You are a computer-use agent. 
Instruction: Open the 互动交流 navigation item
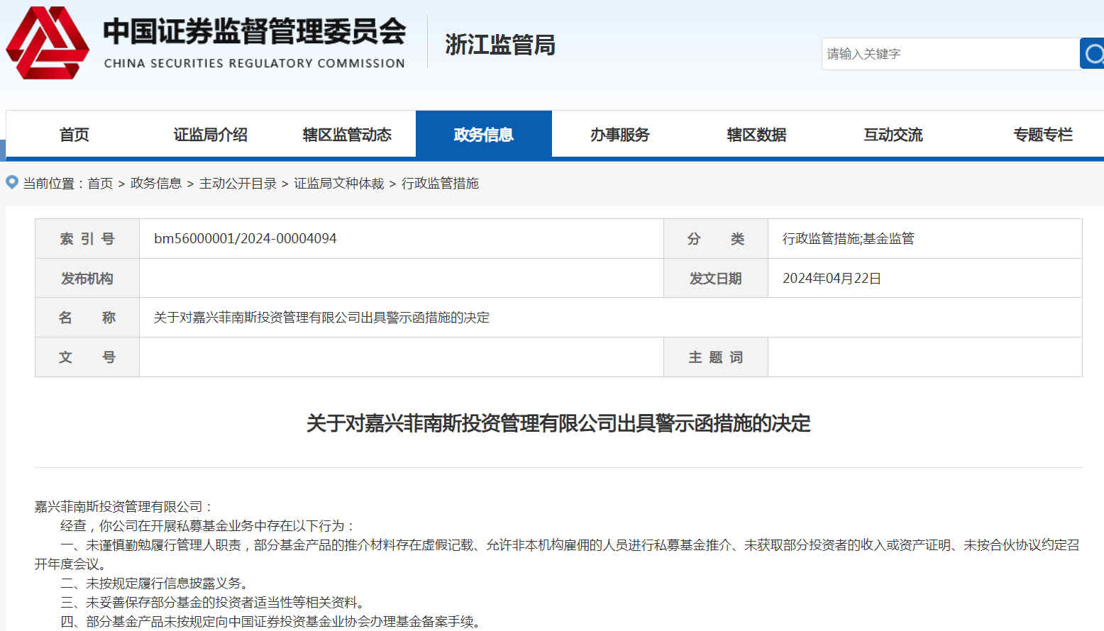coord(893,135)
